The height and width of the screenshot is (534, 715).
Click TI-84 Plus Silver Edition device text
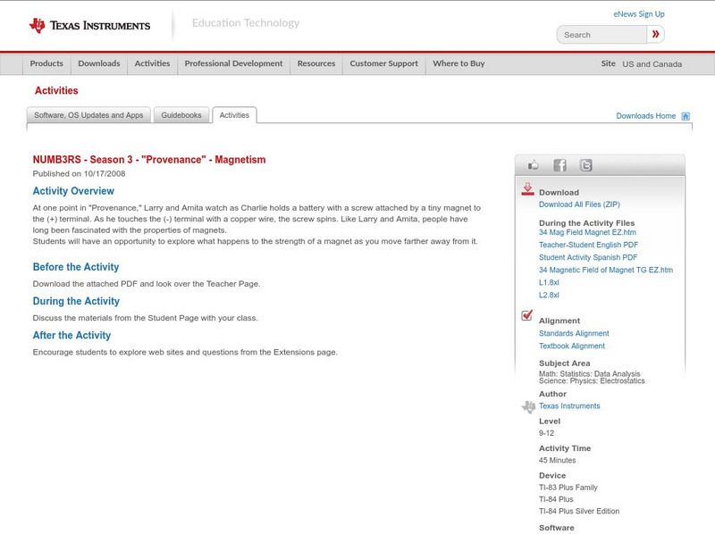click(579, 511)
